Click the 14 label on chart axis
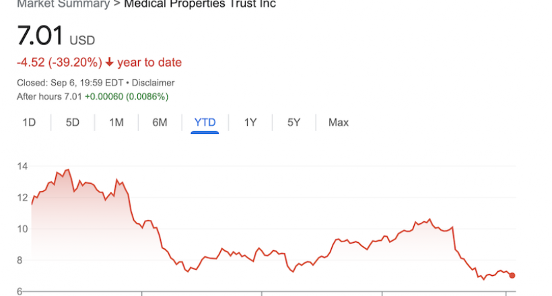Screen dimensions: 552x296 22,166
